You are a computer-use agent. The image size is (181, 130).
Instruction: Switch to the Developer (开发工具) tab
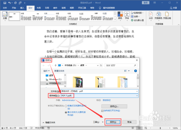pyautogui.click(x=82, y=8)
